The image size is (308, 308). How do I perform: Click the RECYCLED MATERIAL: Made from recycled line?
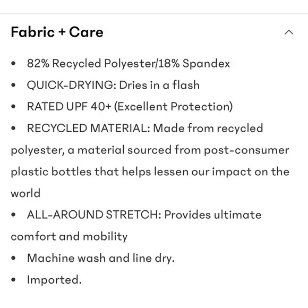tap(145, 128)
